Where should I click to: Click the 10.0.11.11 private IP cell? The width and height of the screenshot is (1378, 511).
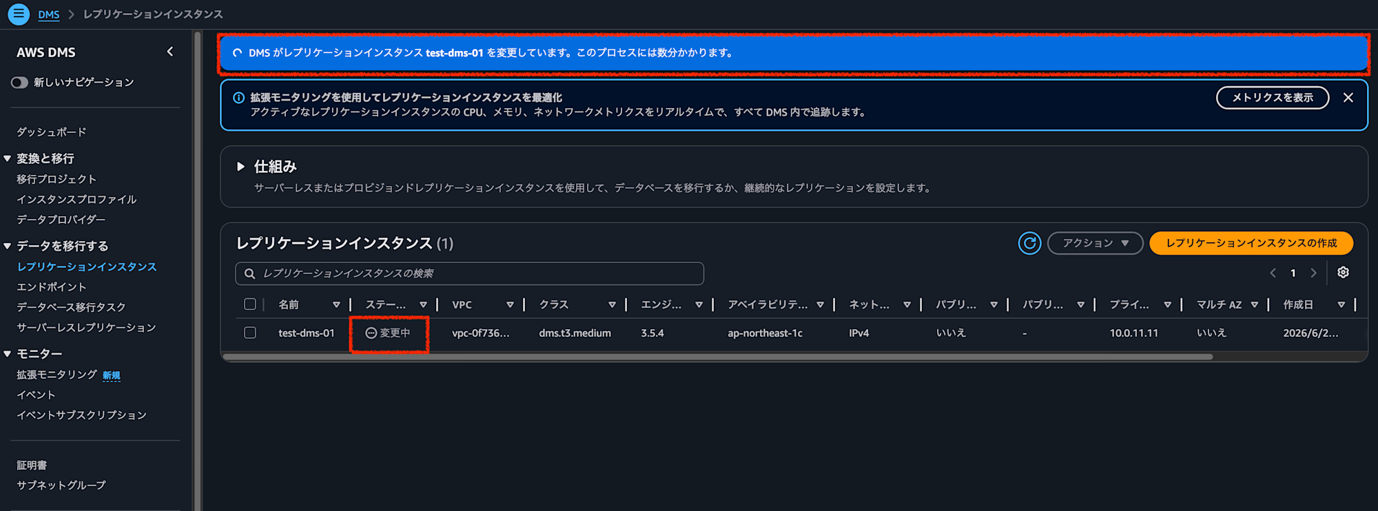coord(1133,333)
